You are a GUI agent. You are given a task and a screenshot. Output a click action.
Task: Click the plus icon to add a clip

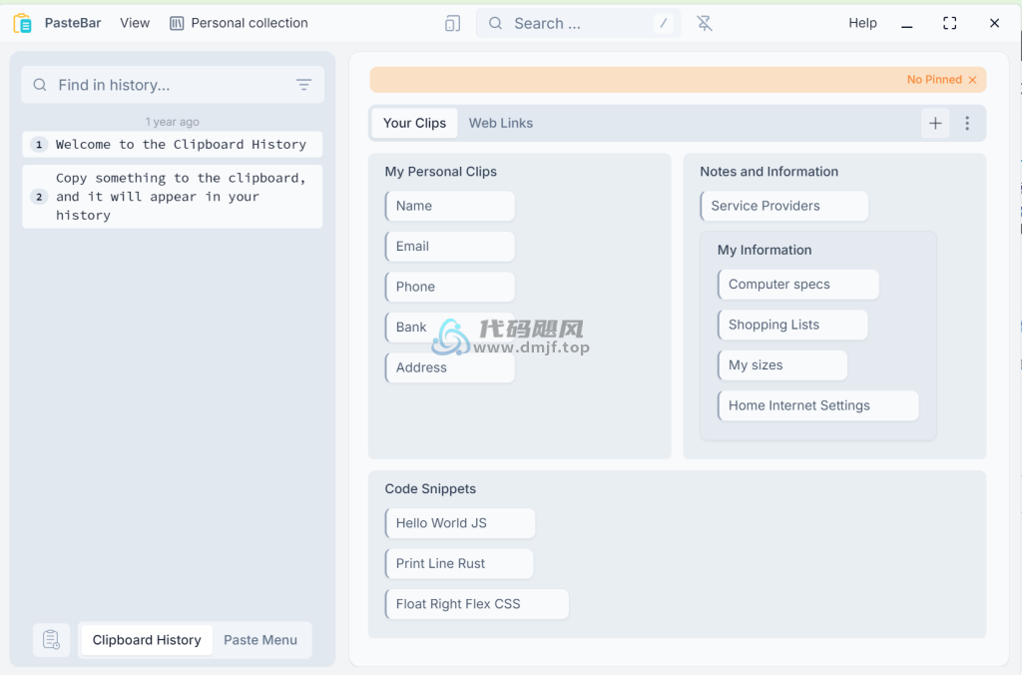(935, 123)
